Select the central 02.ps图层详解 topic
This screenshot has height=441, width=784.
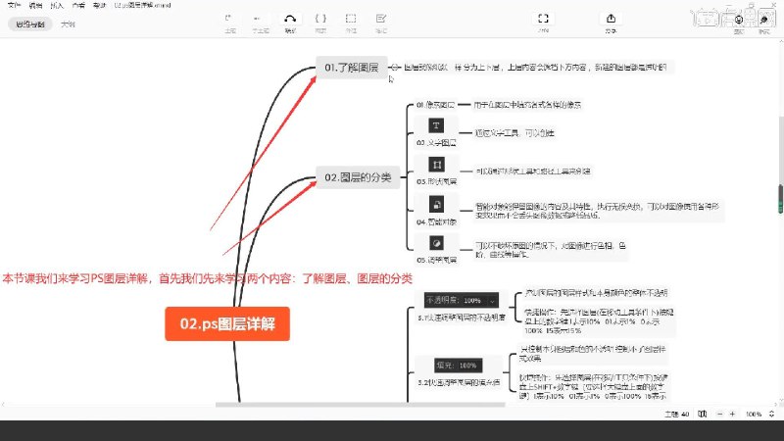click(x=227, y=324)
